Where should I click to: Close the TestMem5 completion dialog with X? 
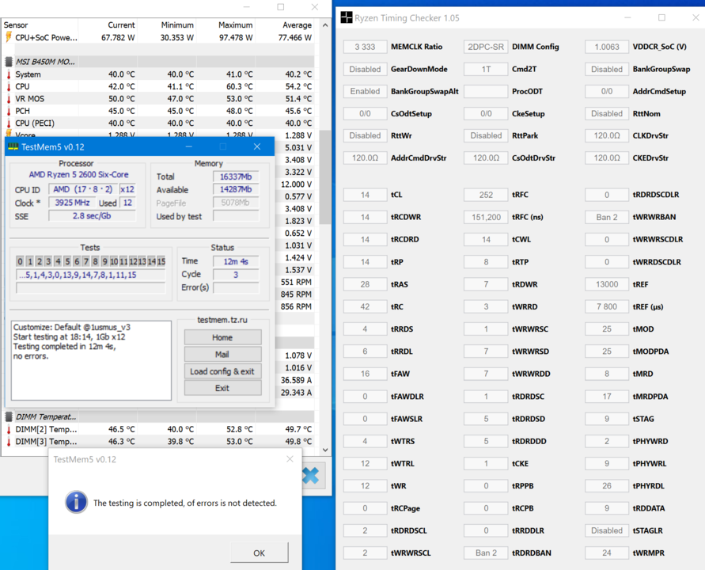290,459
